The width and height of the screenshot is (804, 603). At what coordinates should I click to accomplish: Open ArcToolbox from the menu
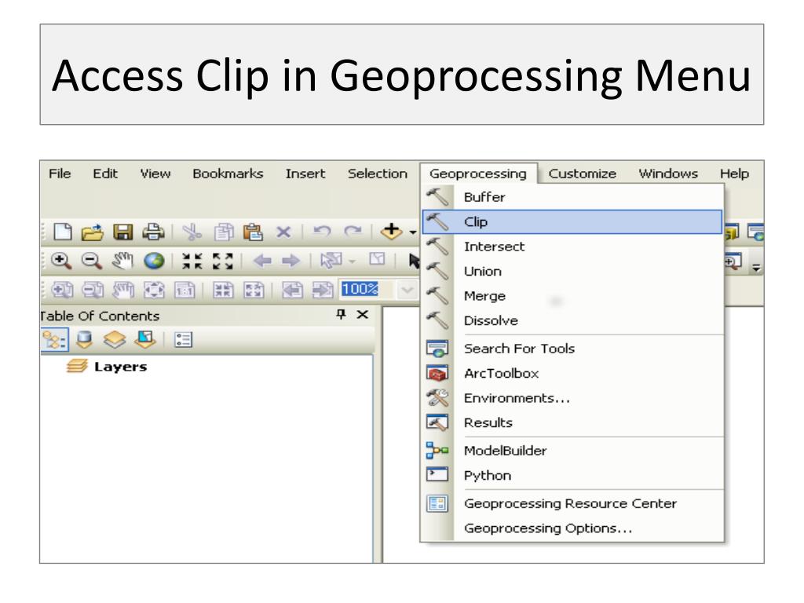point(572,373)
